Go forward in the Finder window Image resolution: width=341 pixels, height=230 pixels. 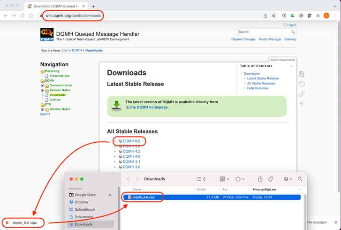click(137, 179)
